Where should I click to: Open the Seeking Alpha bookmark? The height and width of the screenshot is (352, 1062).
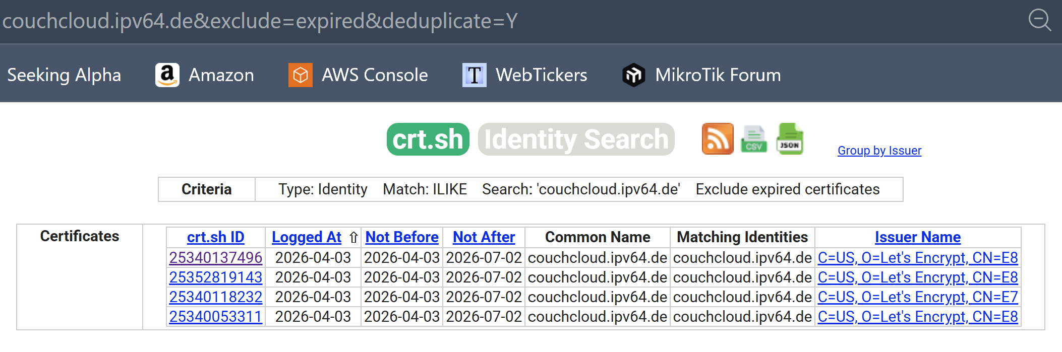(64, 75)
